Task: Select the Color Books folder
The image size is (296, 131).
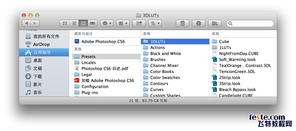Action: pos(175,72)
